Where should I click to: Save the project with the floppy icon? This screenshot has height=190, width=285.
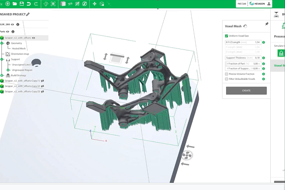tap(22, 4)
